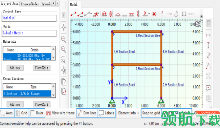Apply a nodal moment load
220x128 pixels.
coord(176,14)
